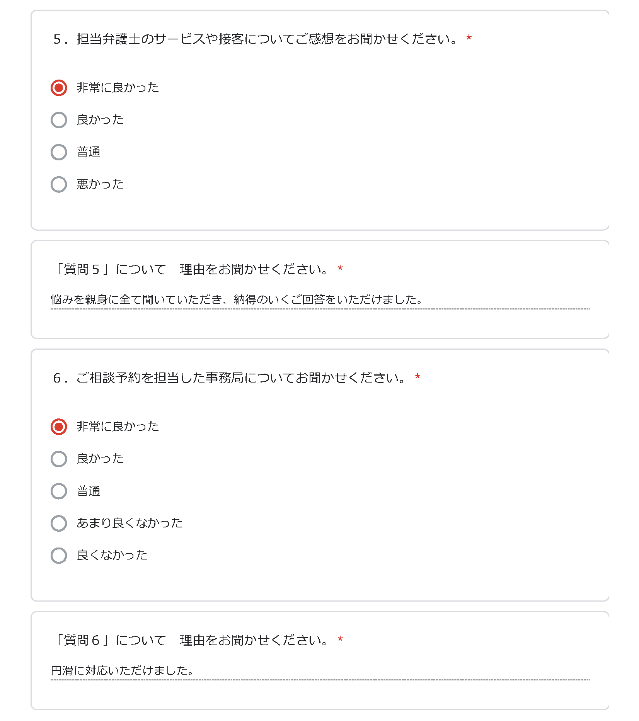
Task: Select 普通 radio in question 6
Action: 59,491
